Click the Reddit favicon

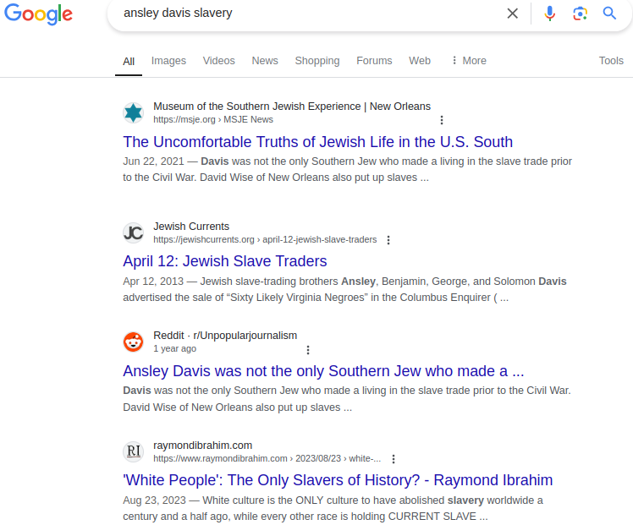pyautogui.click(x=133, y=342)
